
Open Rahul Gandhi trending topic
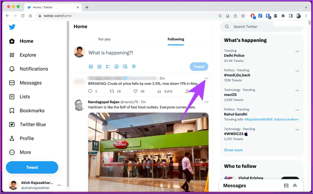pyautogui.click(x=236, y=114)
